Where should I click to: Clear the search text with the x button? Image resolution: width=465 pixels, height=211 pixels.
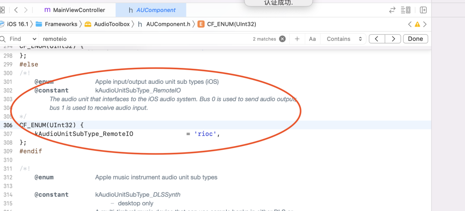[282, 39]
